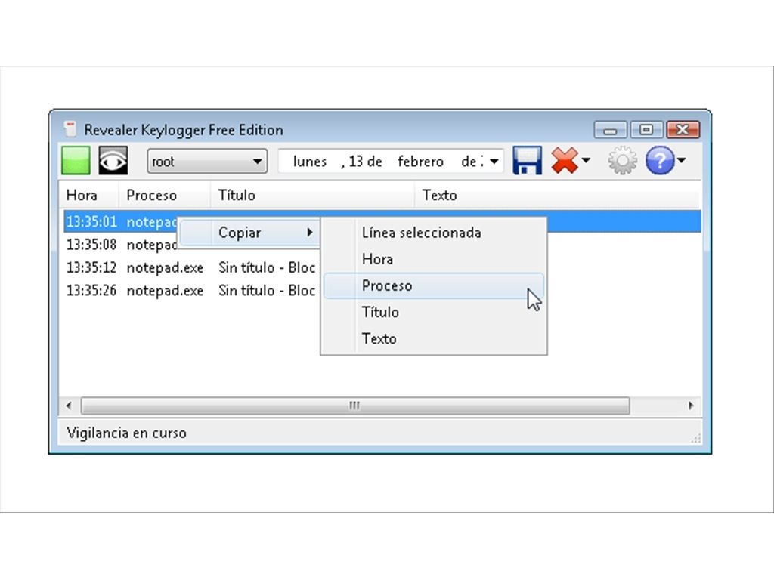Maximize the Revealer Keylogger window
774x580 pixels.
click(x=646, y=130)
